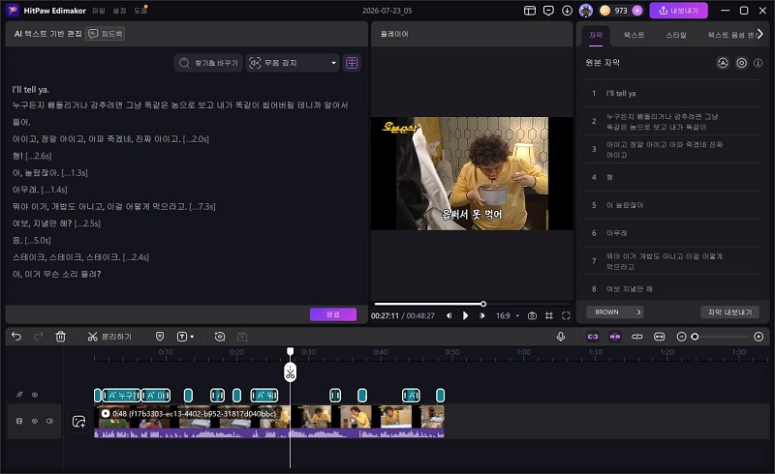Enter fullscreen preview mode

pos(566,315)
